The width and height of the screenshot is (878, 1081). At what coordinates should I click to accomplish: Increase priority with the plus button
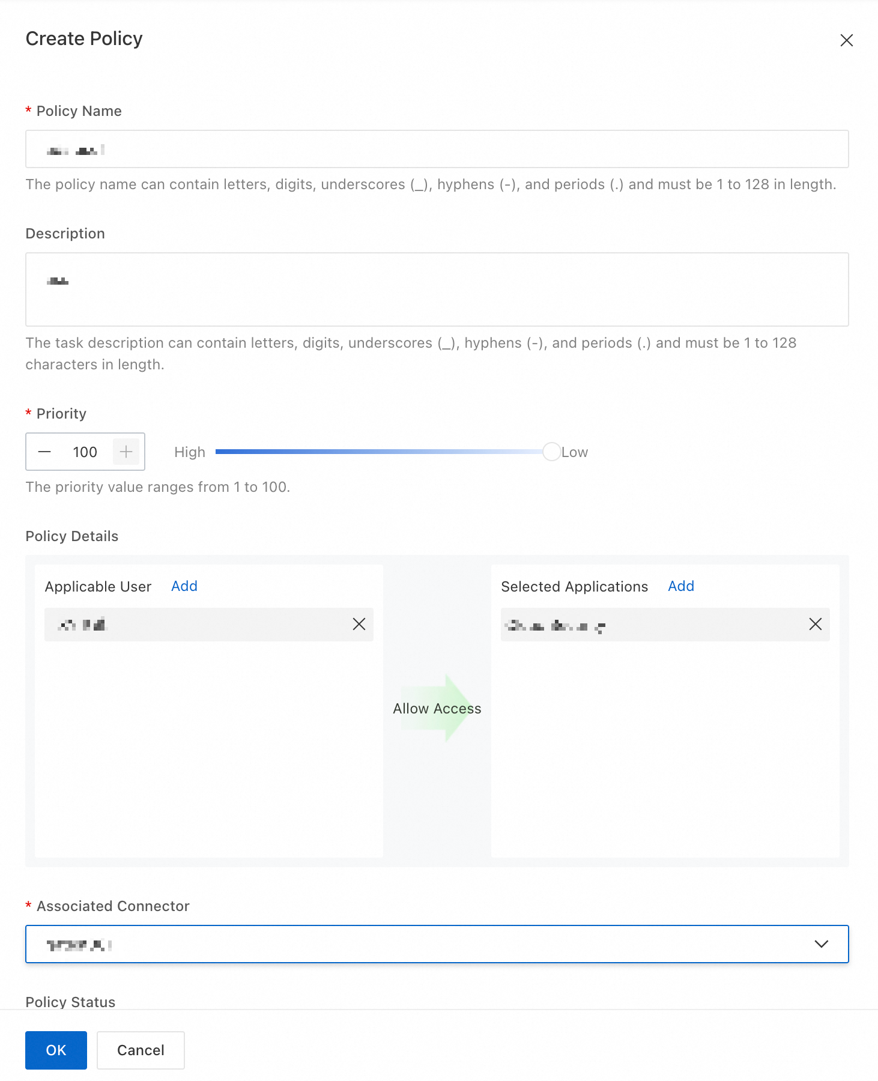click(x=126, y=452)
